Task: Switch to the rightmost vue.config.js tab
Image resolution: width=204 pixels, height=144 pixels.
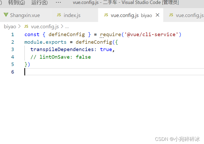Action: [x=184, y=15]
